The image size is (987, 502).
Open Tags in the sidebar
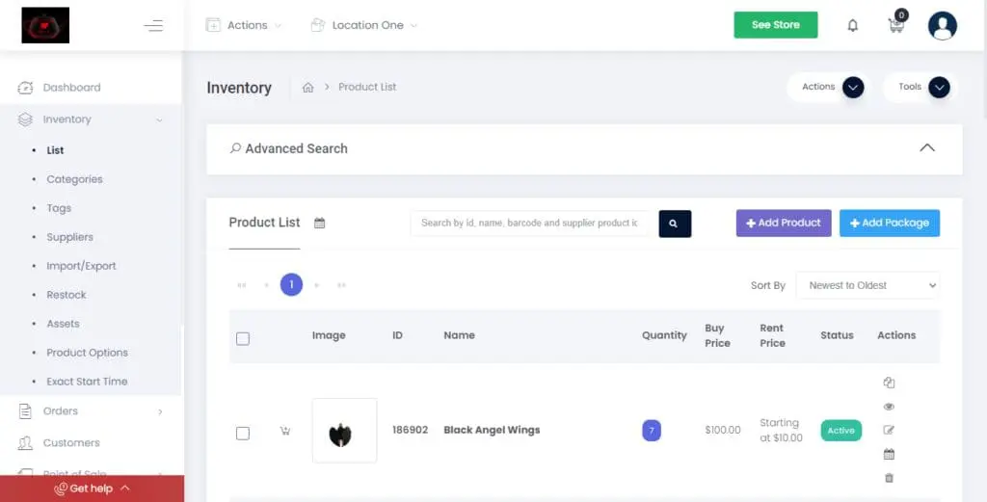[x=59, y=208]
